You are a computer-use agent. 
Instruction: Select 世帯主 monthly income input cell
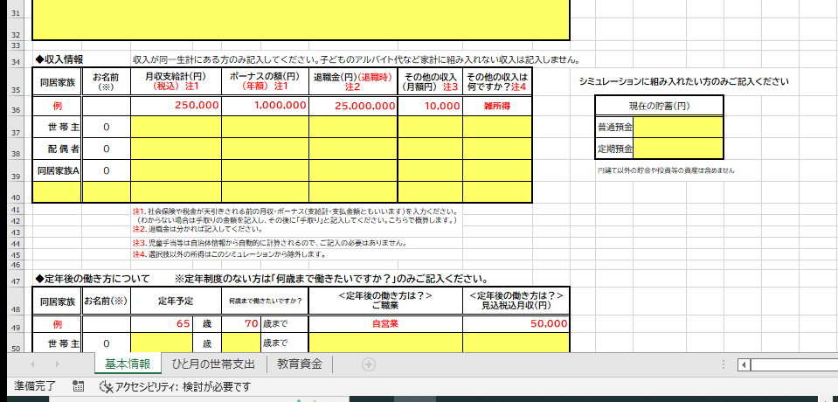coord(176,128)
